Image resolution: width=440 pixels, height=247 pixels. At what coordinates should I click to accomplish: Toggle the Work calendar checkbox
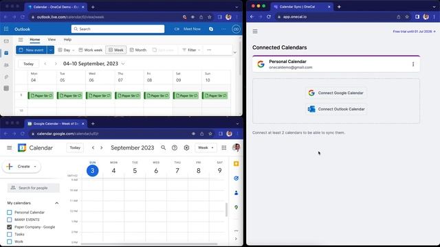[x=9, y=242]
